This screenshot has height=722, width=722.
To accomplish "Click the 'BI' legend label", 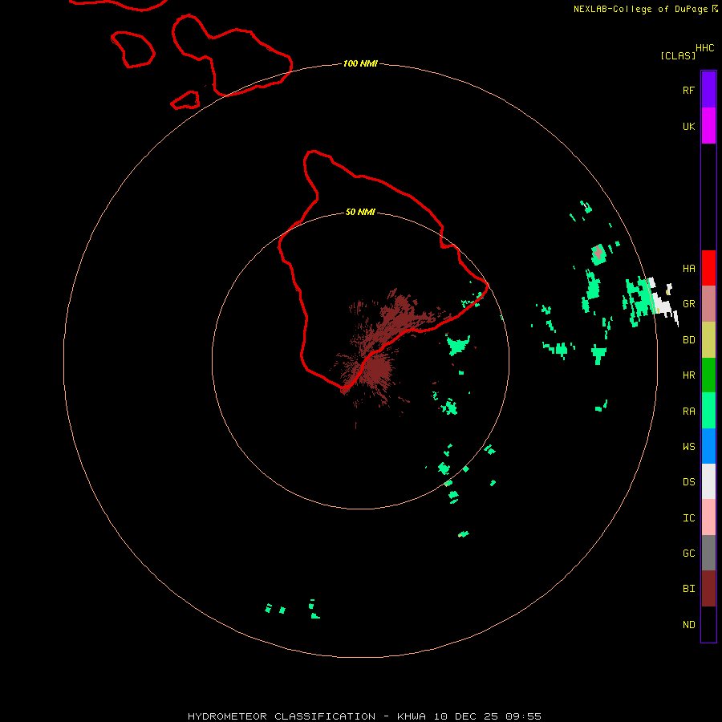I will coord(688,589).
